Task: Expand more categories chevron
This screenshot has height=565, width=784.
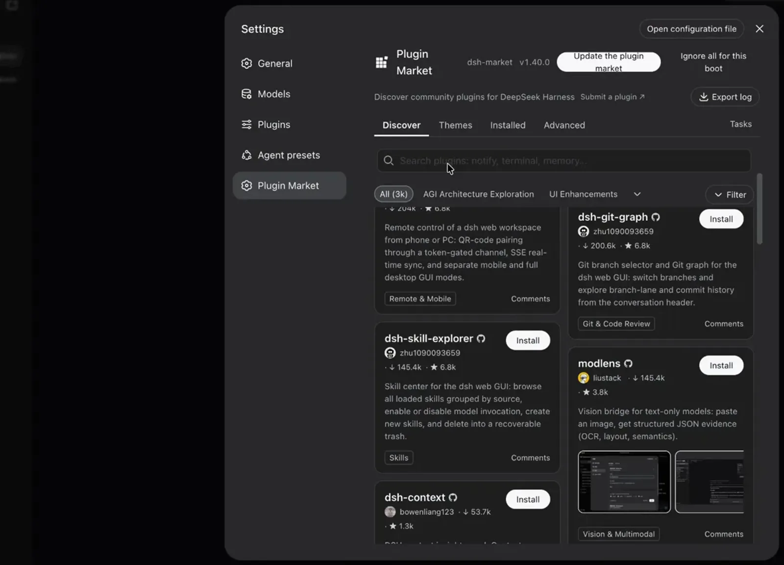Action: click(637, 194)
